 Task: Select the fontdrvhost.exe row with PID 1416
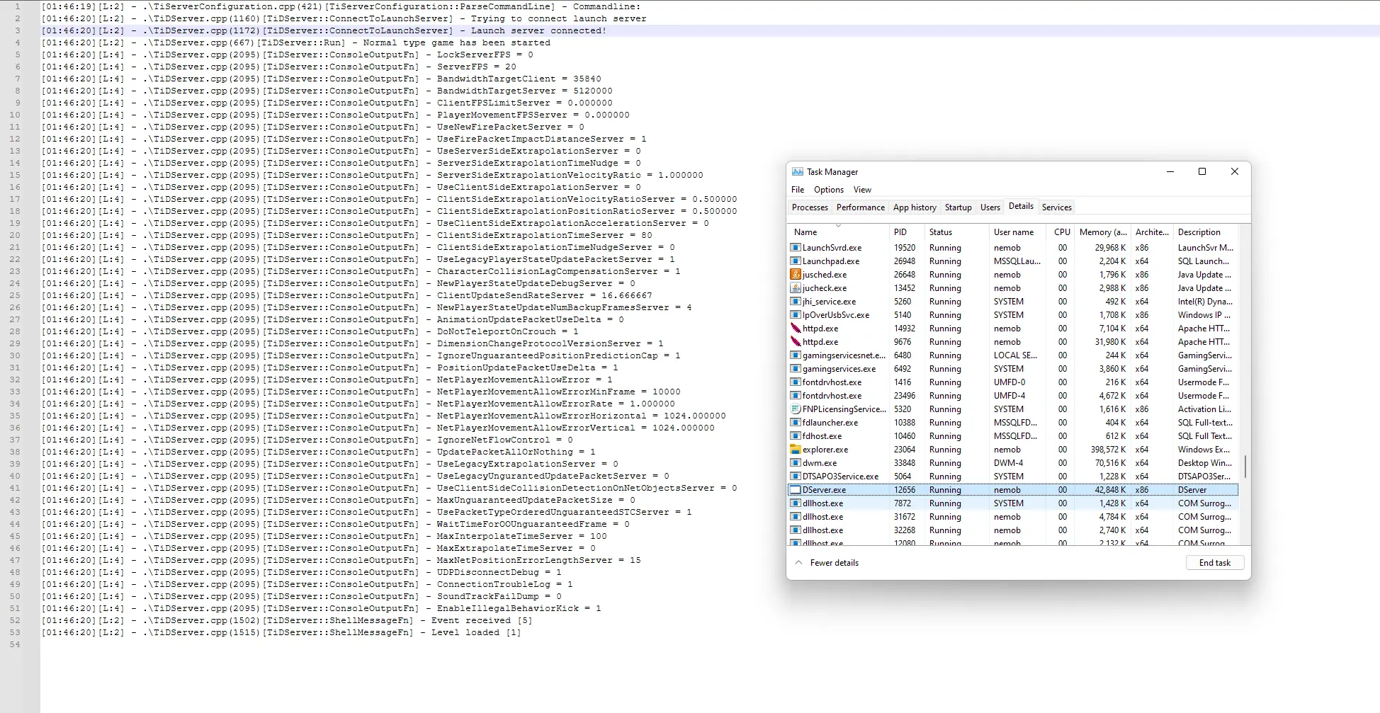click(1013, 382)
